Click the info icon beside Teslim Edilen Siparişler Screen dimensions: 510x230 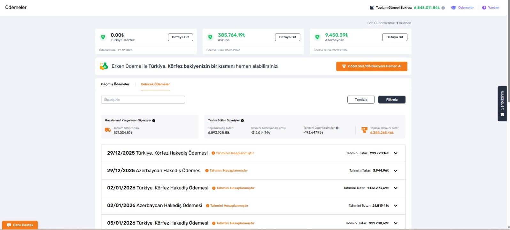click(242, 120)
